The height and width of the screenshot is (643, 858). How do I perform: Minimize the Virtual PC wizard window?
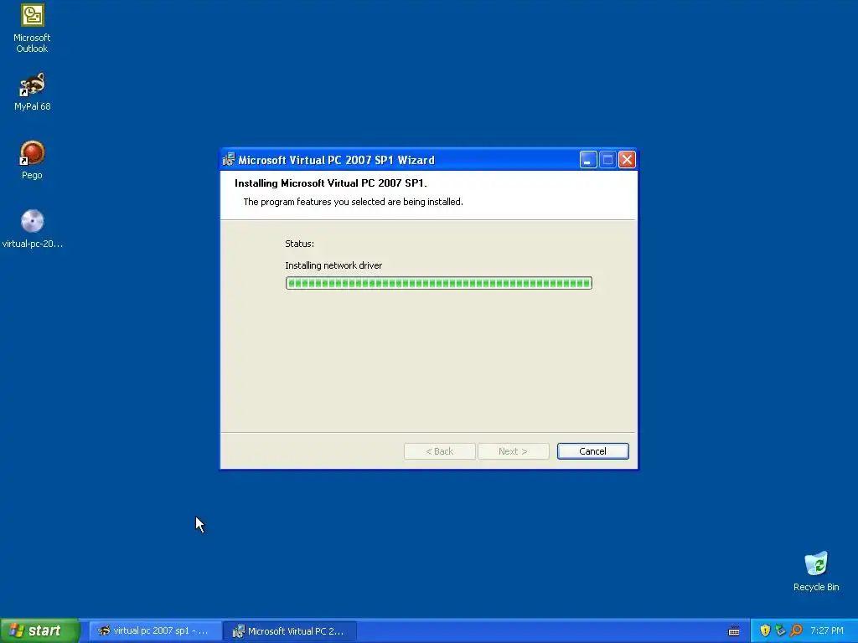point(588,160)
